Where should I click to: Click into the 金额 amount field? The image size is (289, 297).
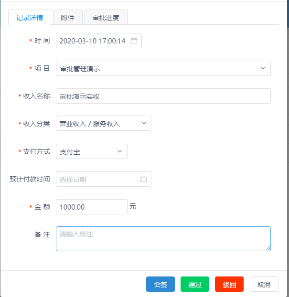(x=92, y=207)
